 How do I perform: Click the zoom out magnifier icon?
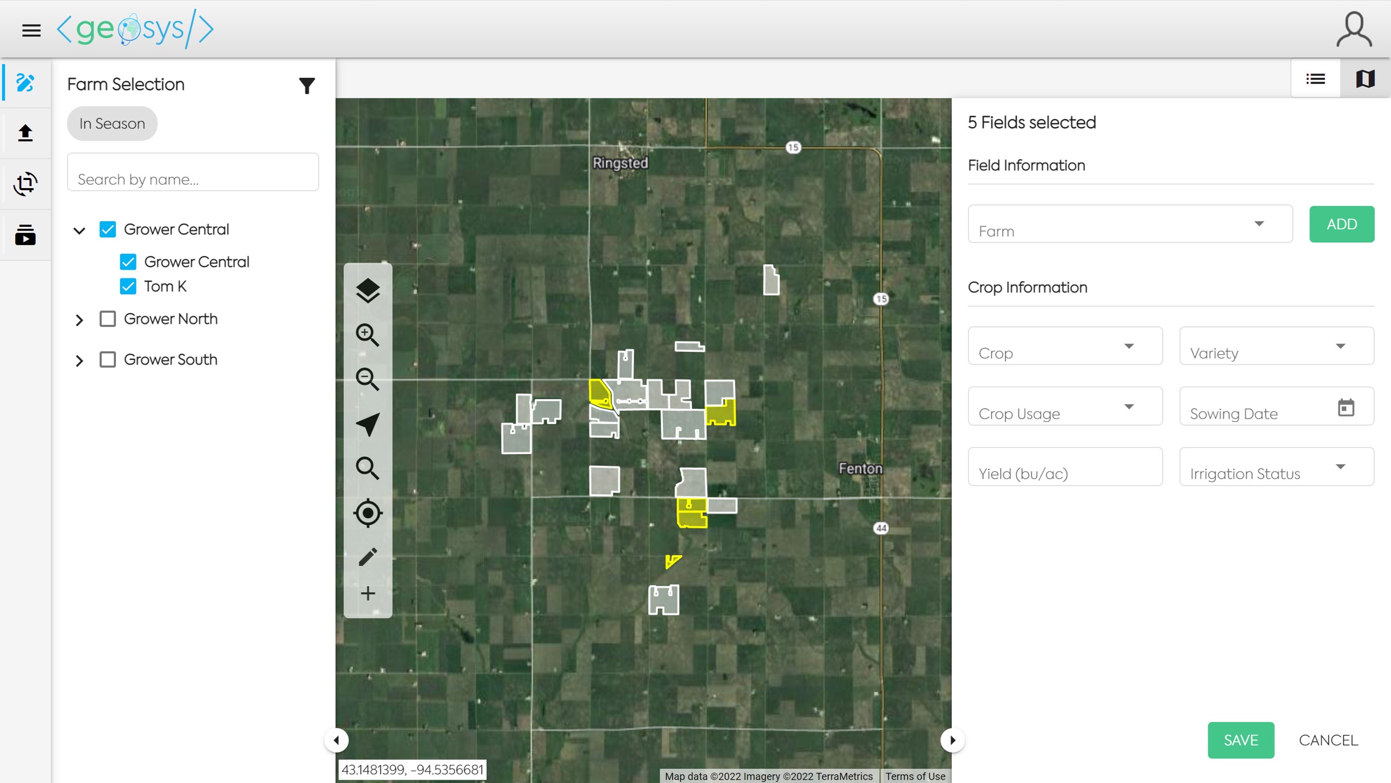tap(368, 379)
